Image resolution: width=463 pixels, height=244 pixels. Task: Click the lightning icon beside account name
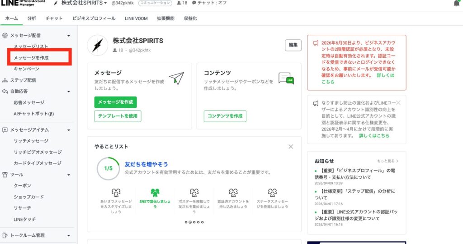pyautogui.click(x=56, y=3)
